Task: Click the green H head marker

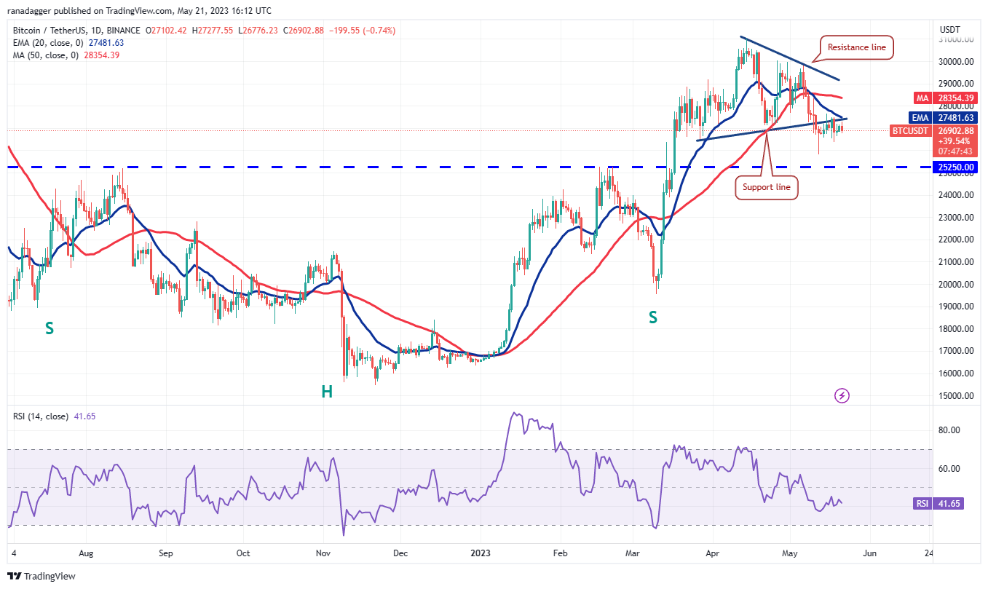Action: click(x=327, y=392)
